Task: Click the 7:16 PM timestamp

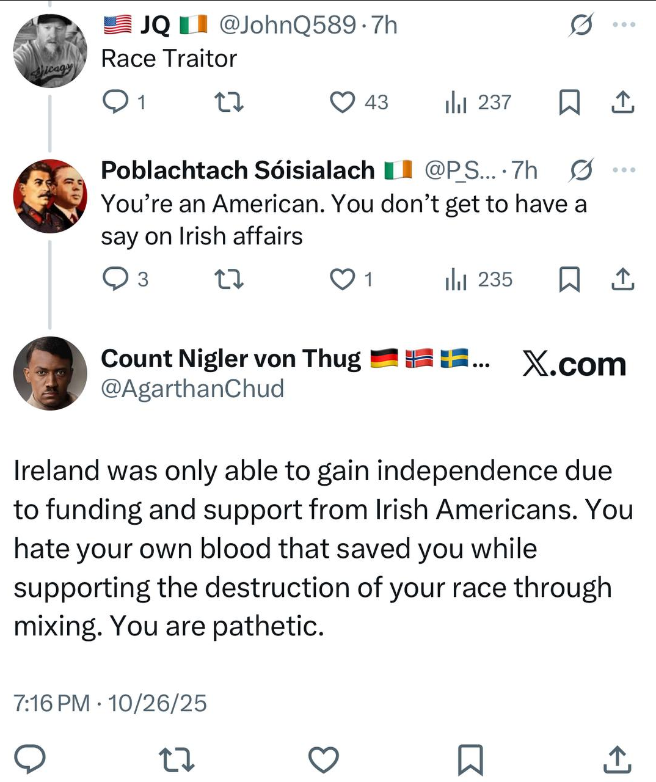Action: pos(52,703)
